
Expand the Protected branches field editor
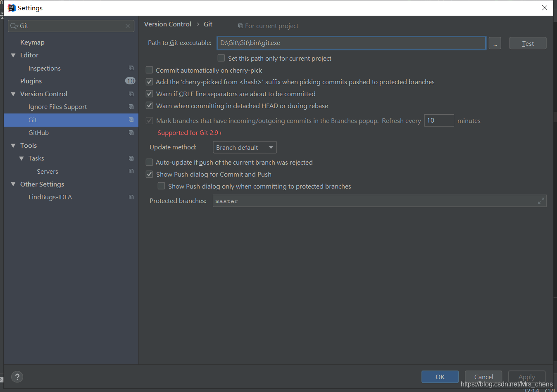[541, 201]
